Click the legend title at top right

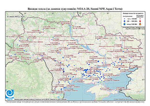tap(133, 14)
